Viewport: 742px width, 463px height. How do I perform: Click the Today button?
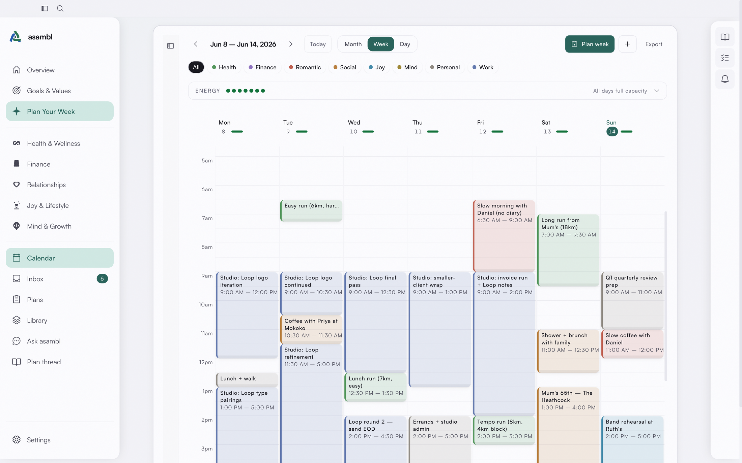(x=318, y=44)
